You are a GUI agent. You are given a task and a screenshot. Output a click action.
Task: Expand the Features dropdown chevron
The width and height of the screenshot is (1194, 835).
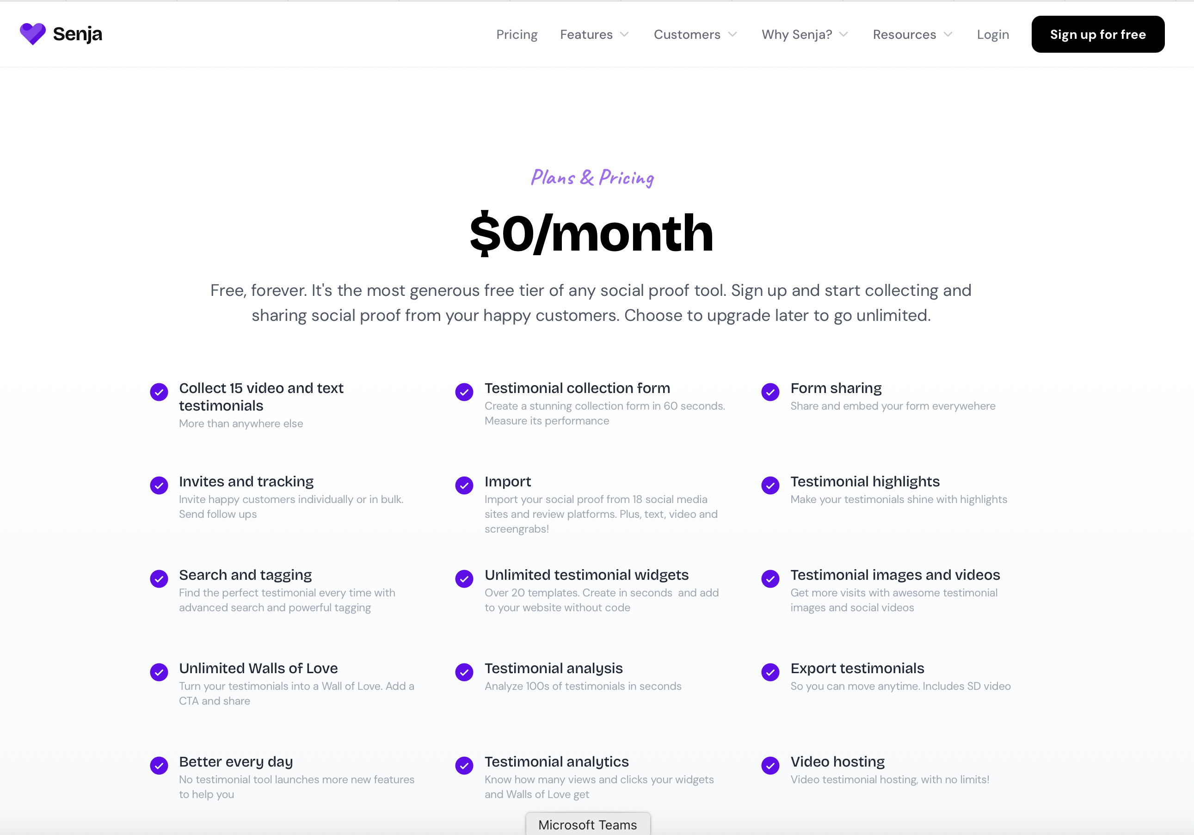(625, 35)
